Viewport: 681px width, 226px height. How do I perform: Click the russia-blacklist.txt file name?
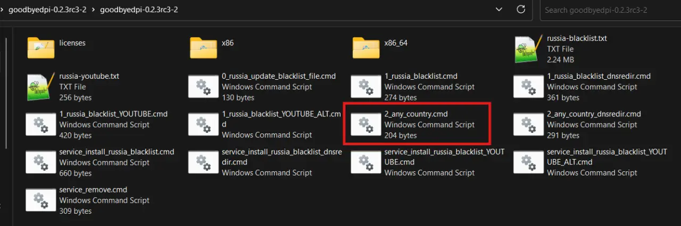pos(577,38)
